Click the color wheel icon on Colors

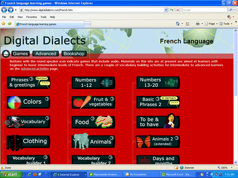point(14,102)
